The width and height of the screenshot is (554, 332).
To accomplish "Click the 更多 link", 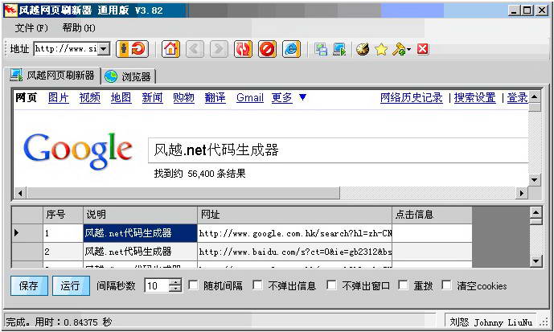I will (281, 97).
